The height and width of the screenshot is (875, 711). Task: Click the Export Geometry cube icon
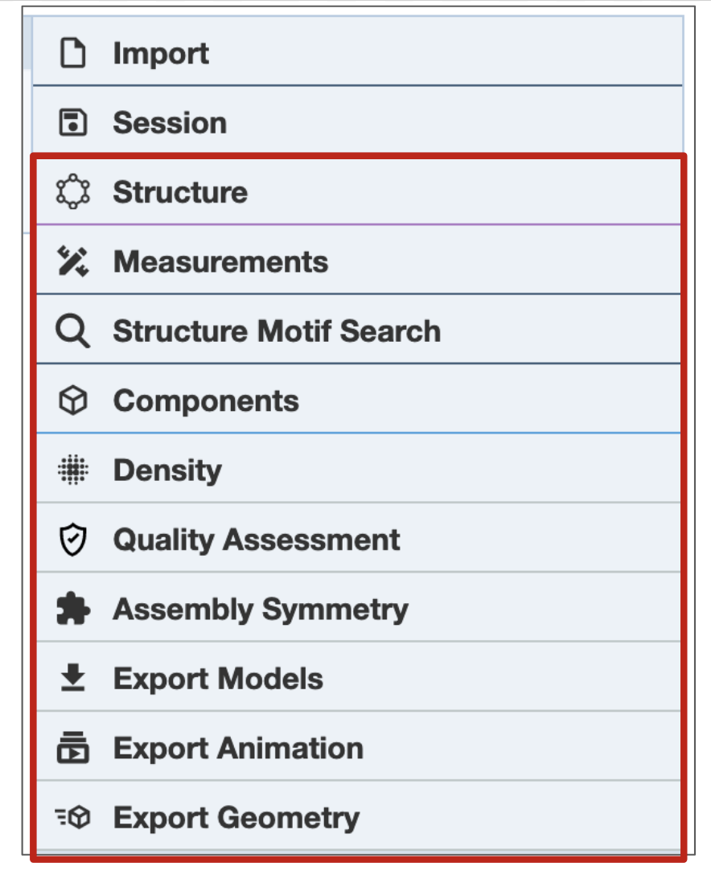pyautogui.click(x=73, y=818)
